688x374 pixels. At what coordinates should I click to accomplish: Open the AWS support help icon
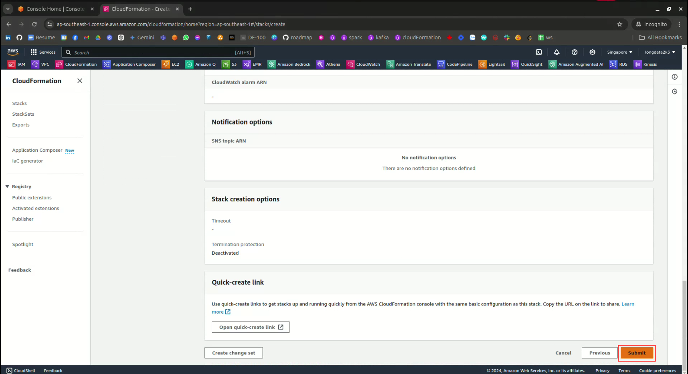575,52
